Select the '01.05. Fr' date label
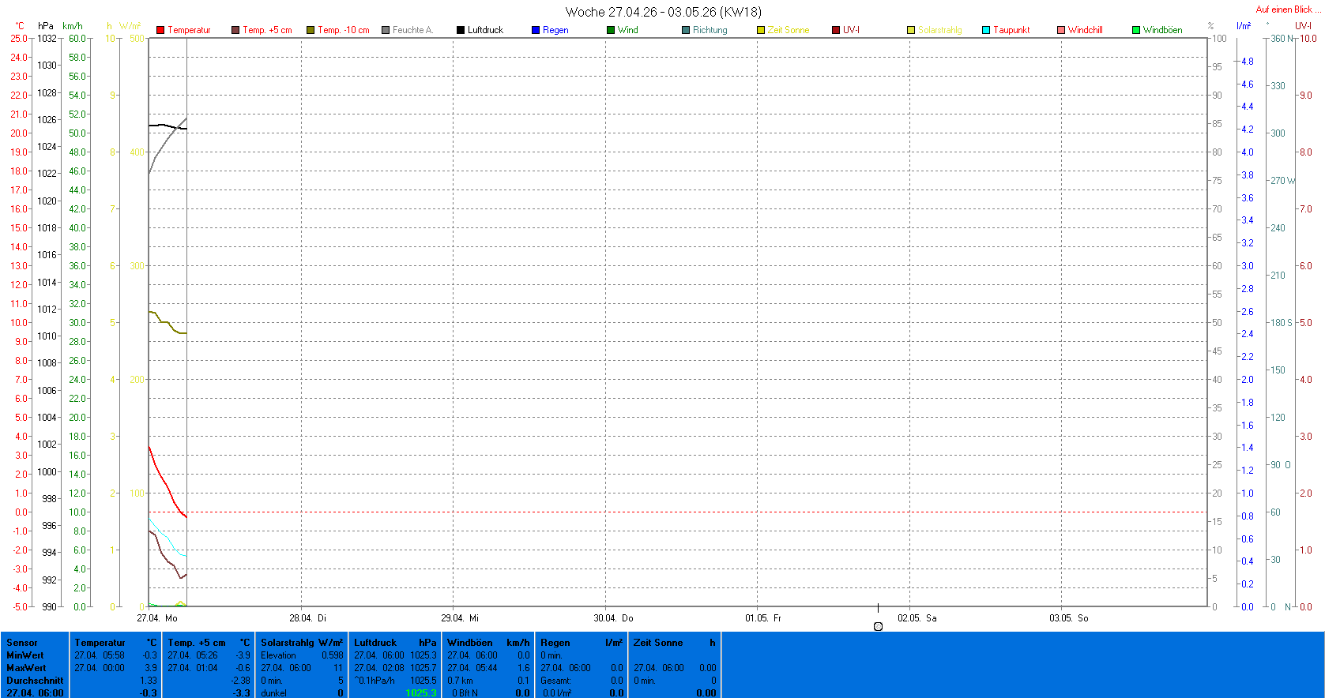The height and width of the screenshot is (698, 1325). (x=762, y=618)
